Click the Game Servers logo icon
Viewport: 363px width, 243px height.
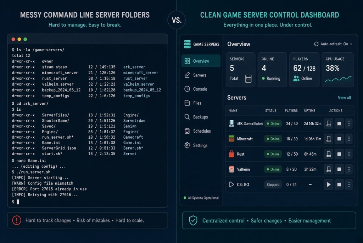coord(187,44)
